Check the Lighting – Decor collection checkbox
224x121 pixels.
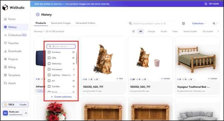(x=49, y=75)
